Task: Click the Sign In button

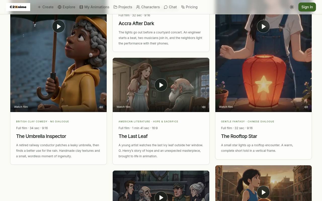Action: coord(307,7)
